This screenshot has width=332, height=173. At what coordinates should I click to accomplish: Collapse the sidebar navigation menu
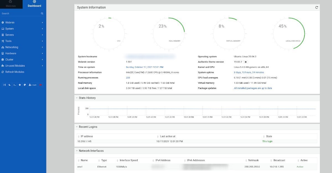pyautogui.click(x=4, y=85)
